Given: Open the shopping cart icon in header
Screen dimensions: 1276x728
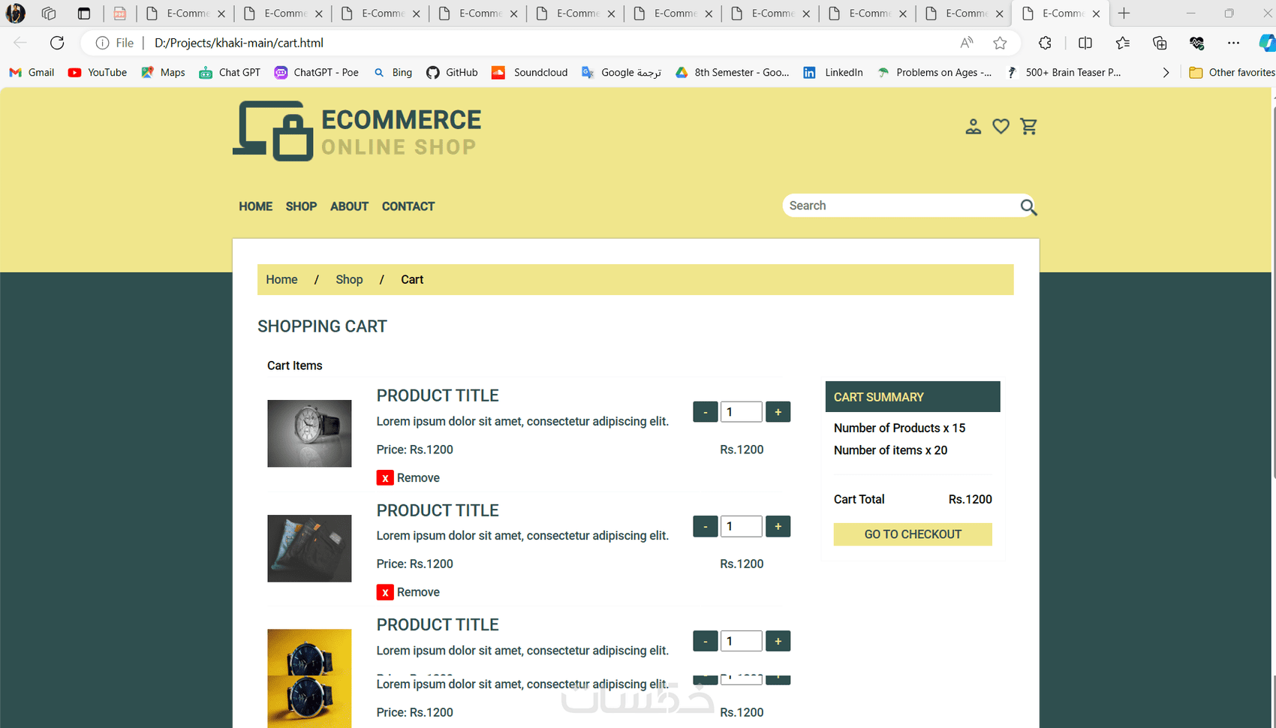Looking at the screenshot, I should coord(1029,127).
